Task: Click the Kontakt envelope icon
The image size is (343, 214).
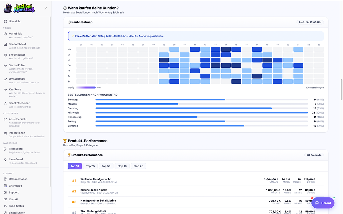Action: point(5,199)
